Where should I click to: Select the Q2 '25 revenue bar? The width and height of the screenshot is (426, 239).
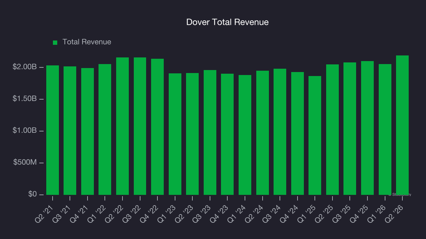click(332, 129)
